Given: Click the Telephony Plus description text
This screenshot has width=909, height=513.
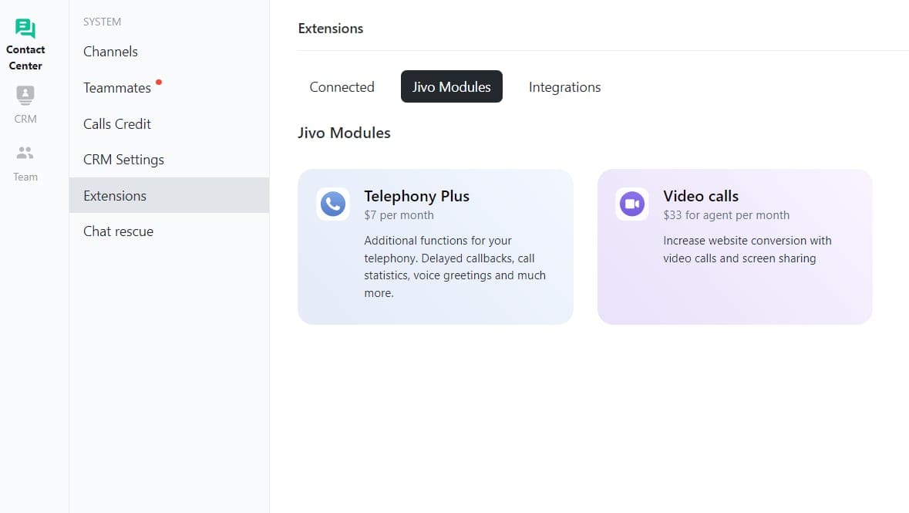Looking at the screenshot, I should click(x=455, y=267).
